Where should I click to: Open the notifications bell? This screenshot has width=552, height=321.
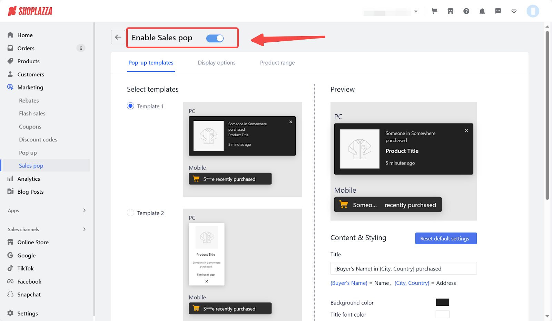(482, 11)
